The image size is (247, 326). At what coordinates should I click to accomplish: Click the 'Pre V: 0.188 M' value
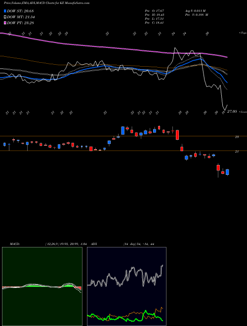pyautogui.click(x=197, y=15)
